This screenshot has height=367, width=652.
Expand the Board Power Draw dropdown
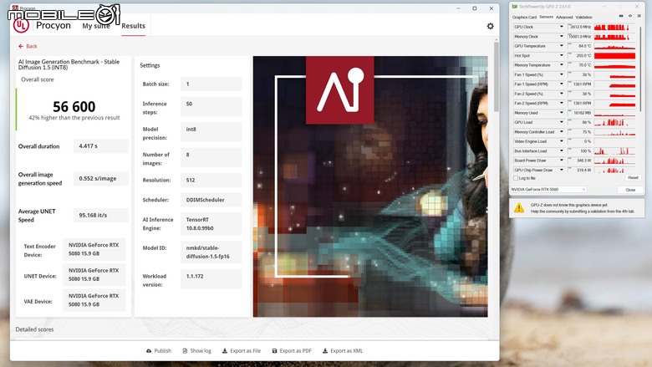click(562, 161)
